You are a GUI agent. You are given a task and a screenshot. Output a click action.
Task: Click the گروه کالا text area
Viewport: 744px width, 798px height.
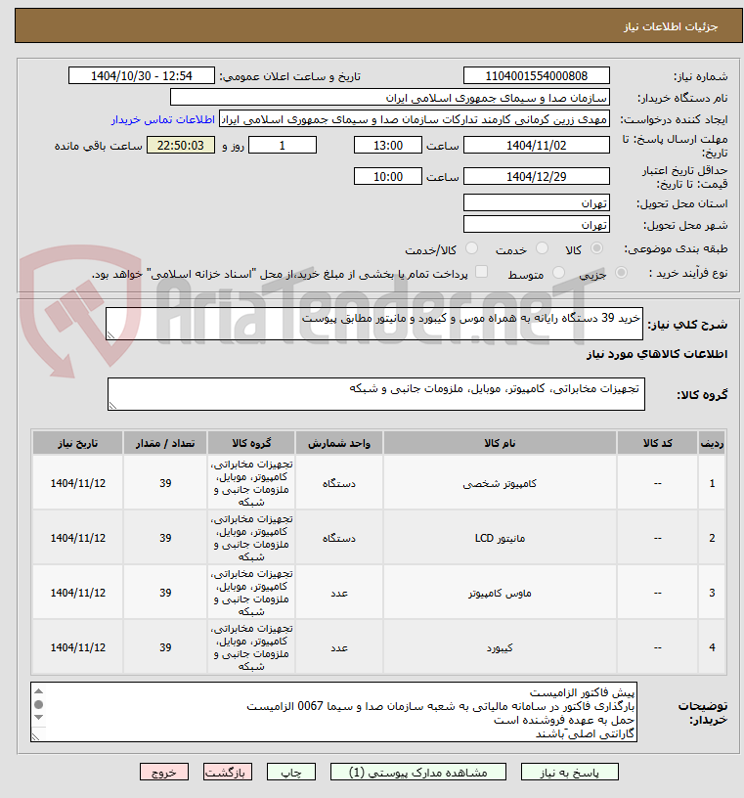[376, 394]
